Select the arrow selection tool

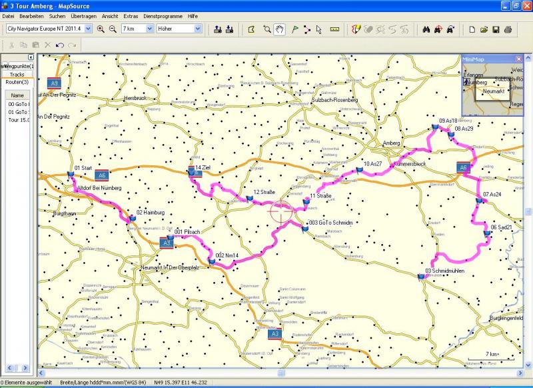(x=318, y=29)
